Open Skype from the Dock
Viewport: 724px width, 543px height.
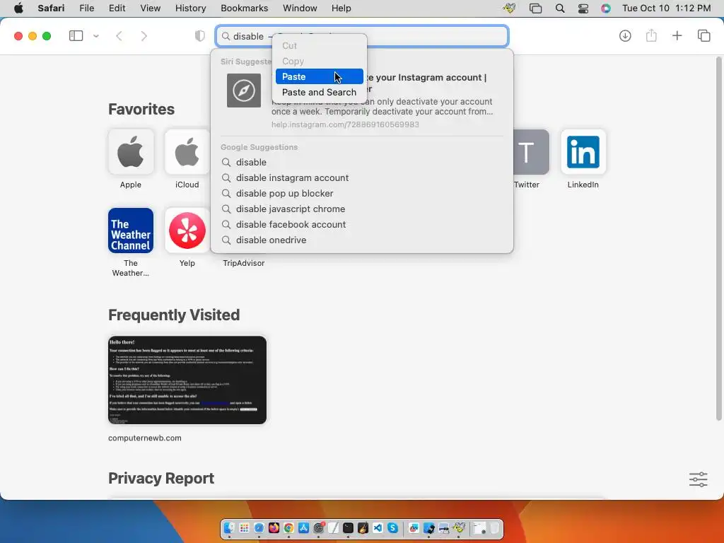(x=392, y=527)
